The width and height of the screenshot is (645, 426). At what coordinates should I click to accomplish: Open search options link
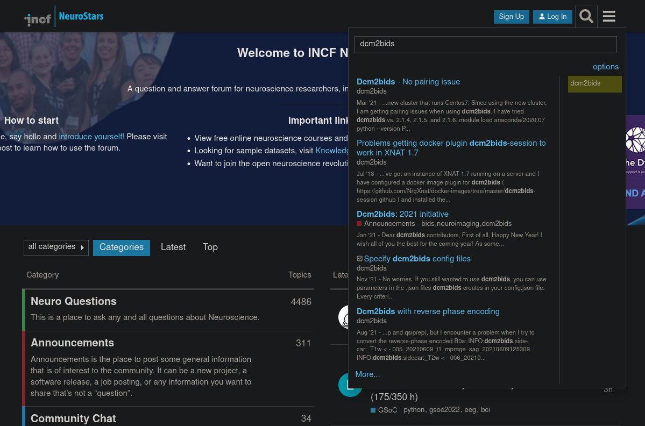(606, 67)
